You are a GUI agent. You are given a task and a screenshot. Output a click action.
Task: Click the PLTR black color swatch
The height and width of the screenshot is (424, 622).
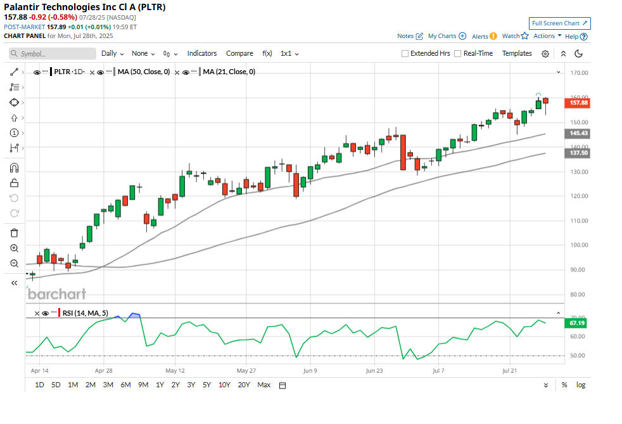(51, 72)
